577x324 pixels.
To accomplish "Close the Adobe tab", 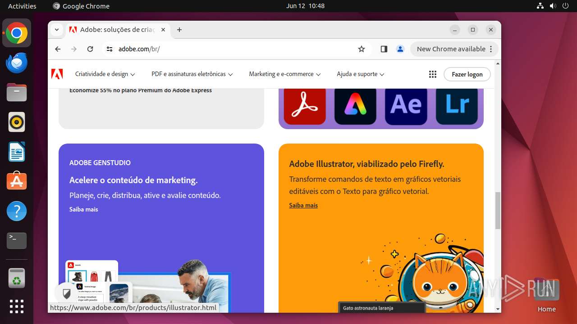I will 163,30.
